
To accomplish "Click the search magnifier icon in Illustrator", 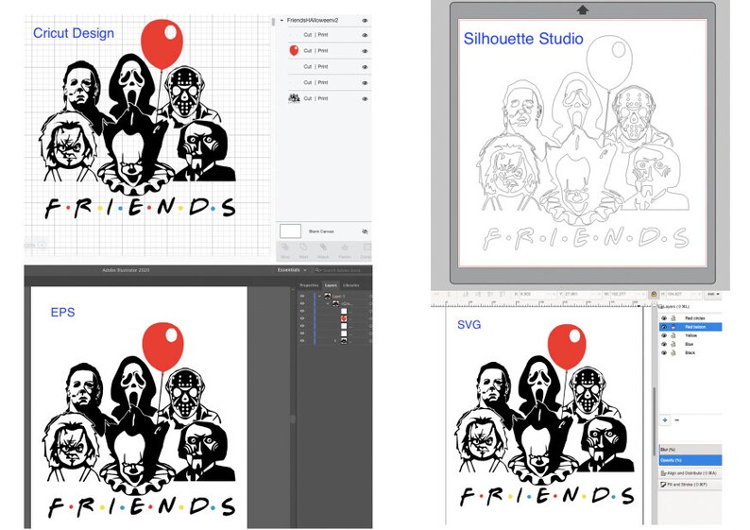I will click(317, 271).
